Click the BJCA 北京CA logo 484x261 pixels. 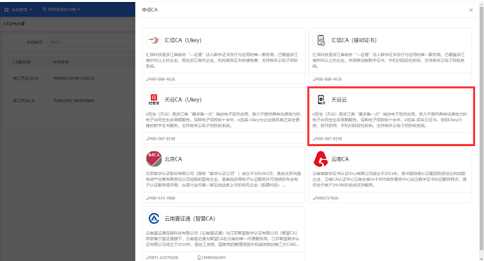pos(153,159)
